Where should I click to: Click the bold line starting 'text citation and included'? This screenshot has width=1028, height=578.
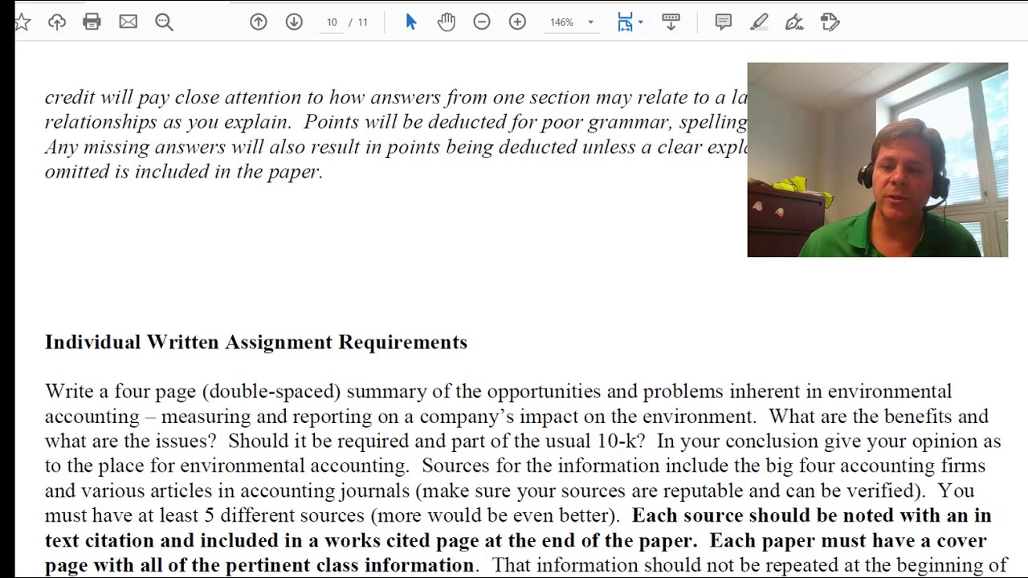516,541
